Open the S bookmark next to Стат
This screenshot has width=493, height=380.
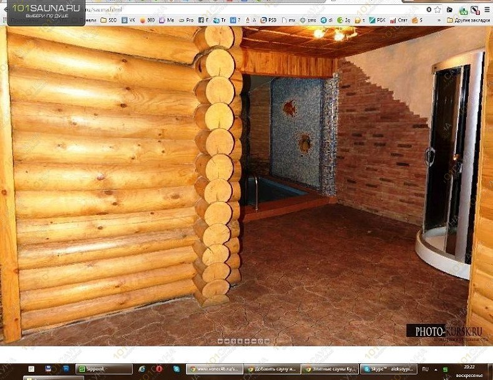[417, 20]
